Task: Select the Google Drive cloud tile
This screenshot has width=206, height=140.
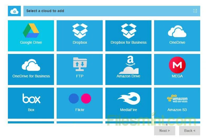Action: pos(31,36)
